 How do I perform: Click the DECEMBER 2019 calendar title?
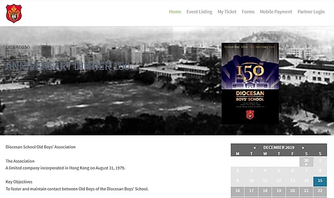click(x=279, y=147)
